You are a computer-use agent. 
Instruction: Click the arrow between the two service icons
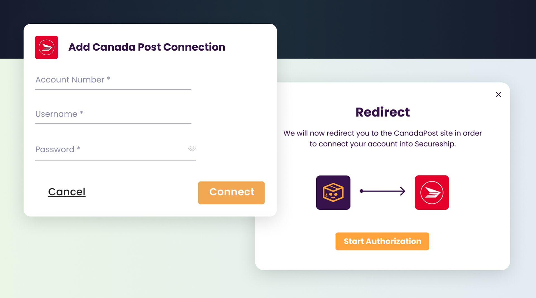pos(382,191)
